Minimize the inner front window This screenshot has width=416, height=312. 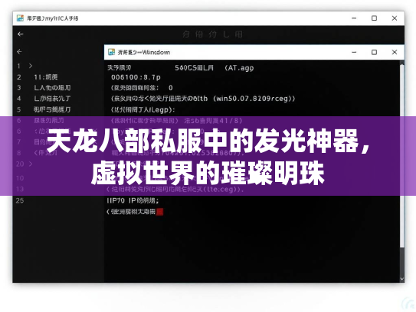354,52
